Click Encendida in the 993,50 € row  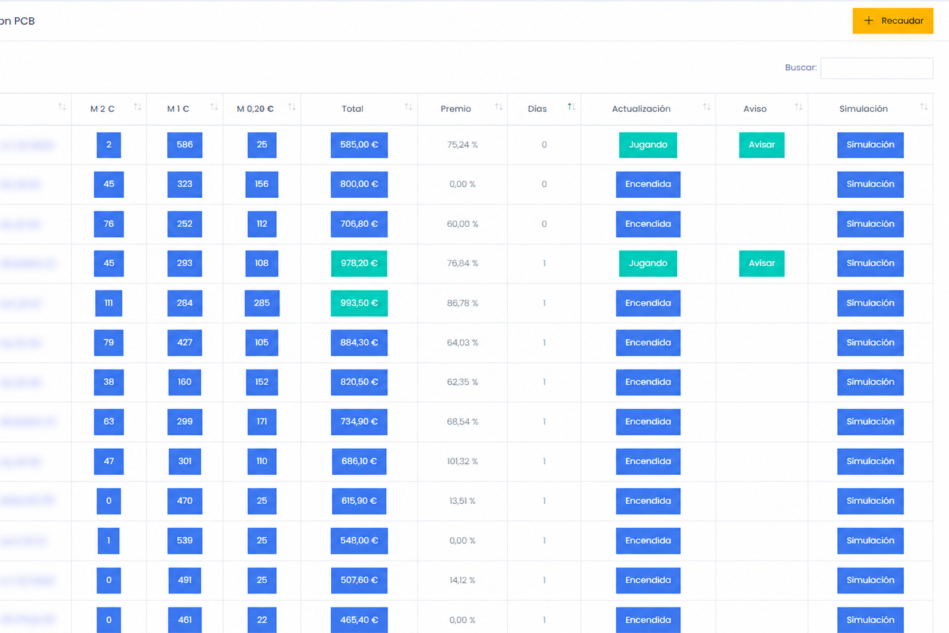click(x=648, y=304)
